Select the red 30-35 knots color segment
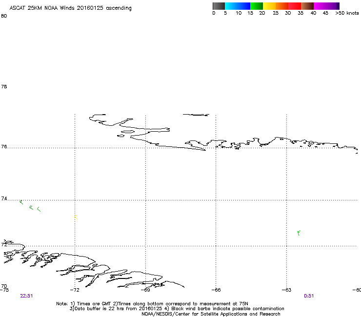The width and height of the screenshot is (361, 317). pyautogui.click(x=295, y=6)
